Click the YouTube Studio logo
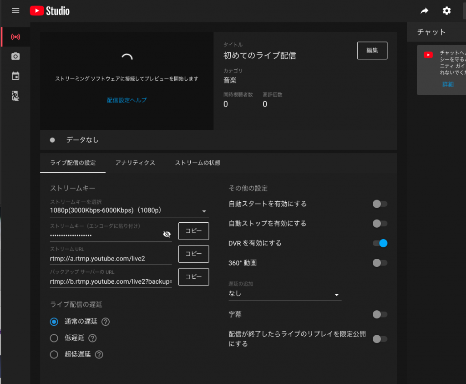The width and height of the screenshot is (466, 384). pyautogui.click(x=50, y=11)
